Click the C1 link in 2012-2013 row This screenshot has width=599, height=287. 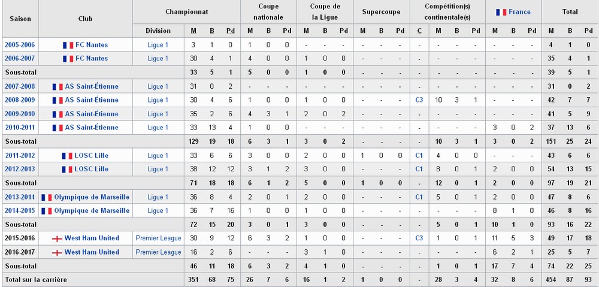point(419,169)
